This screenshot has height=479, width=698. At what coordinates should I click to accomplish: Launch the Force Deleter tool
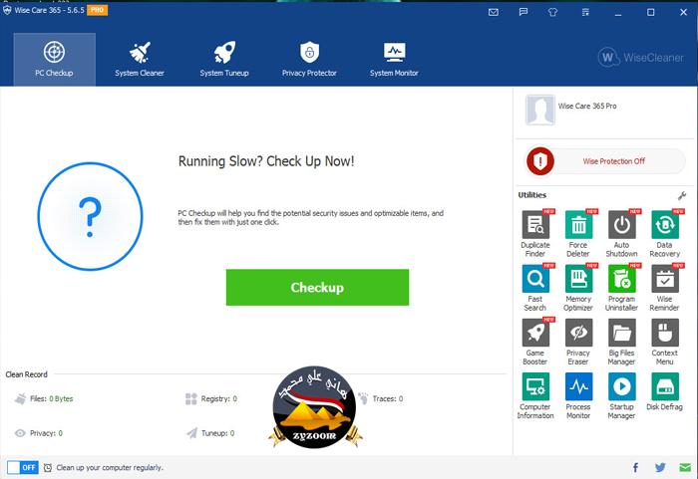tap(578, 233)
